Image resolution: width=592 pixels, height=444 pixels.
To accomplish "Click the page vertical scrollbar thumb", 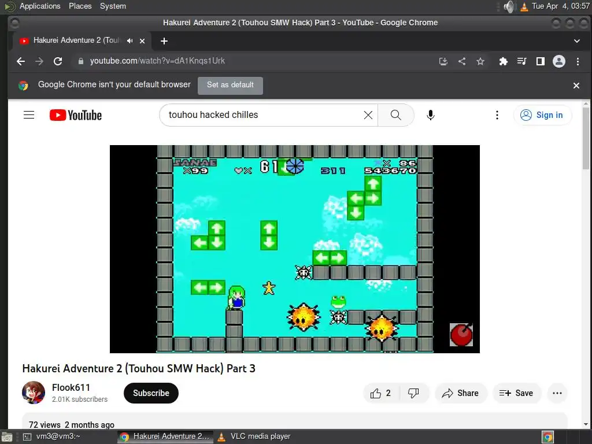I will click(x=586, y=138).
